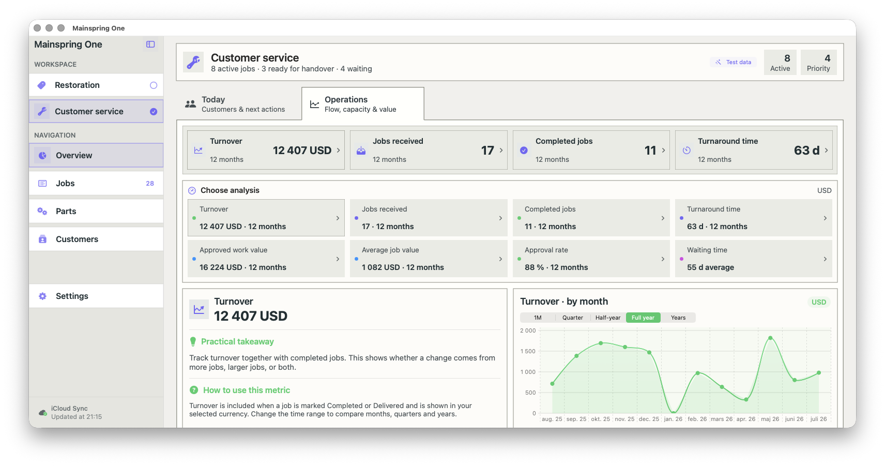The height and width of the screenshot is (466, 885).
Task: Click the Jobs count badge 28
Action: (x=150, y=183)
